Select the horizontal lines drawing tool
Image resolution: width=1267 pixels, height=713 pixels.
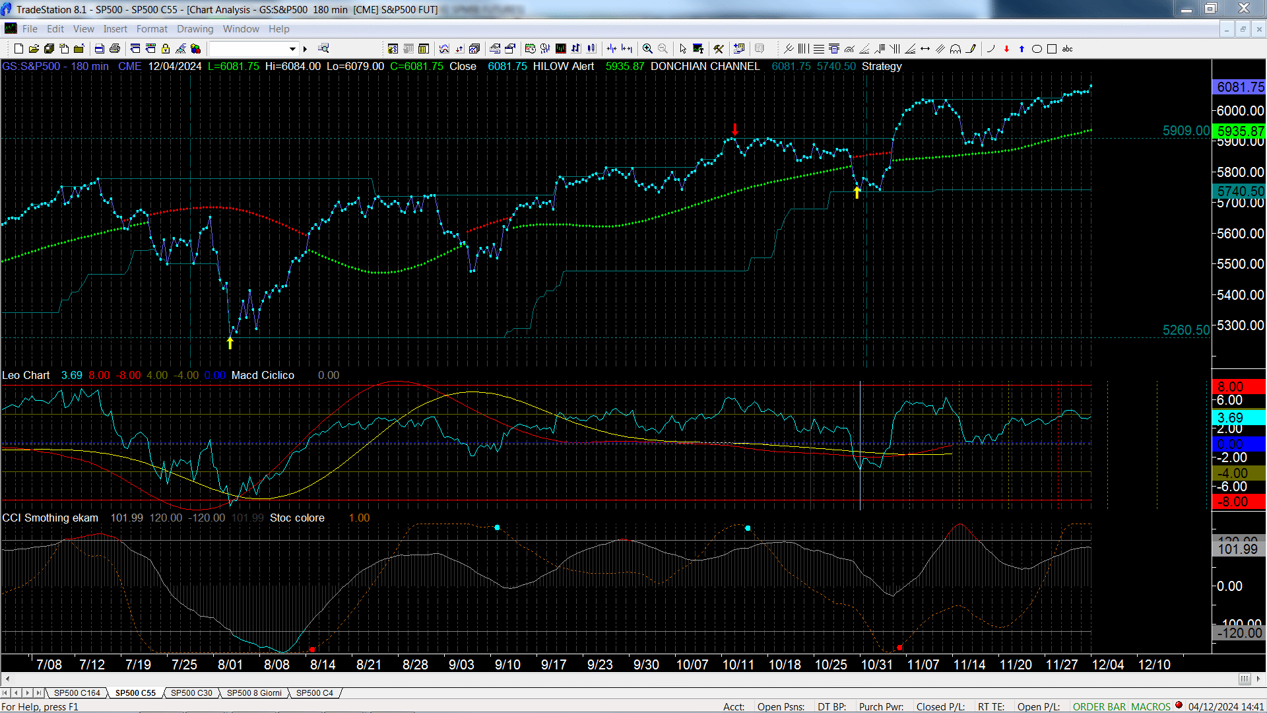click(x=818, y=49)
